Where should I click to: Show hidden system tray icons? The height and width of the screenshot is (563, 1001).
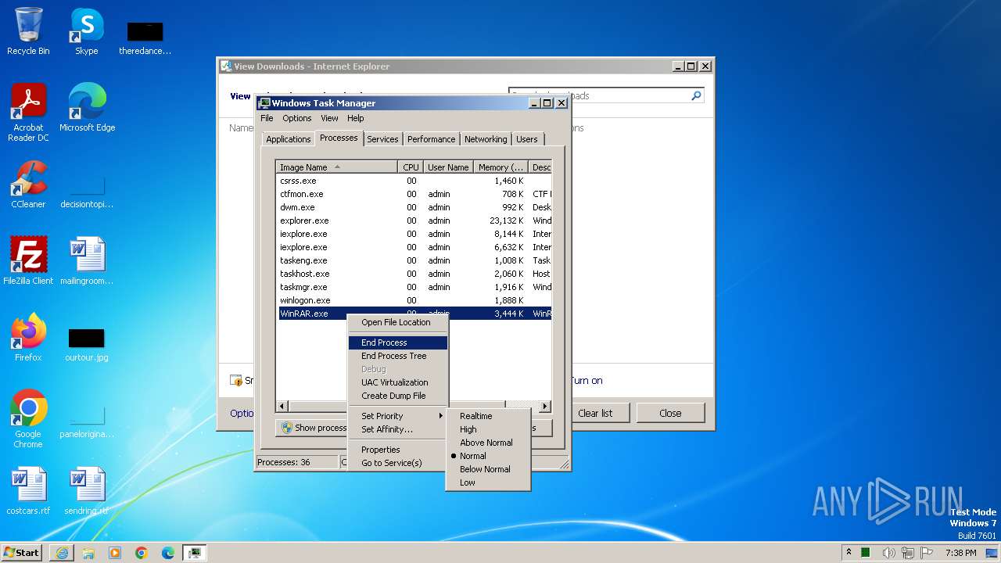(849, 553)
